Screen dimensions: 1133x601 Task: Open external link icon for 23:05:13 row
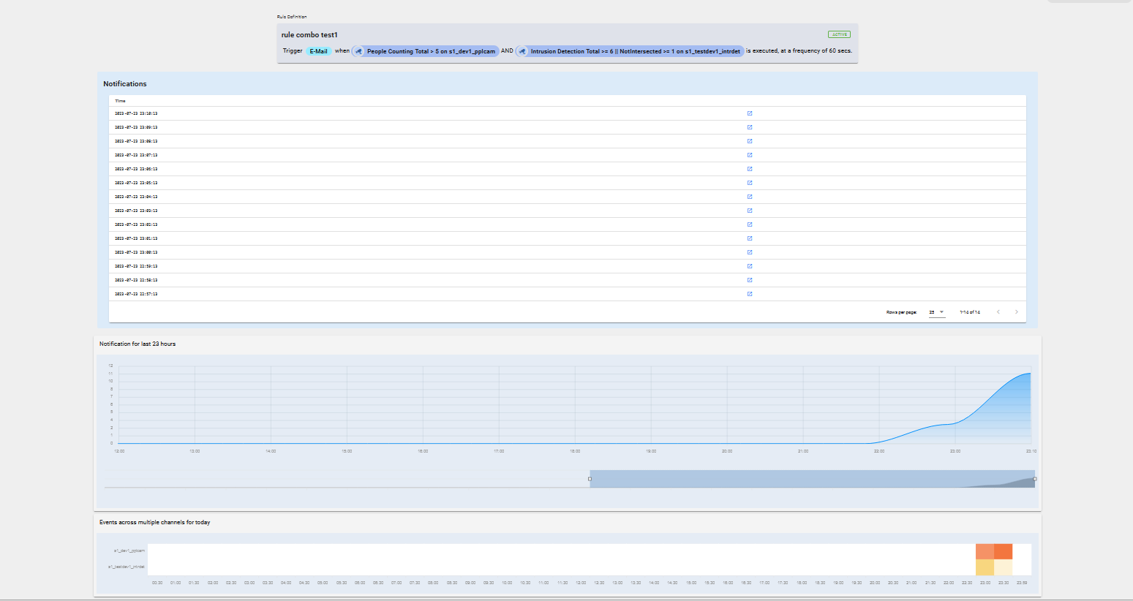750,183
